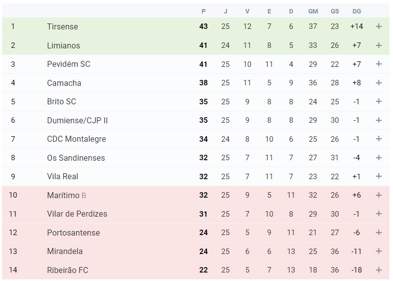Click plus icon for Pevidém SC
The image size is (393, 281).
pyautogui.click(x=378, y=64)
